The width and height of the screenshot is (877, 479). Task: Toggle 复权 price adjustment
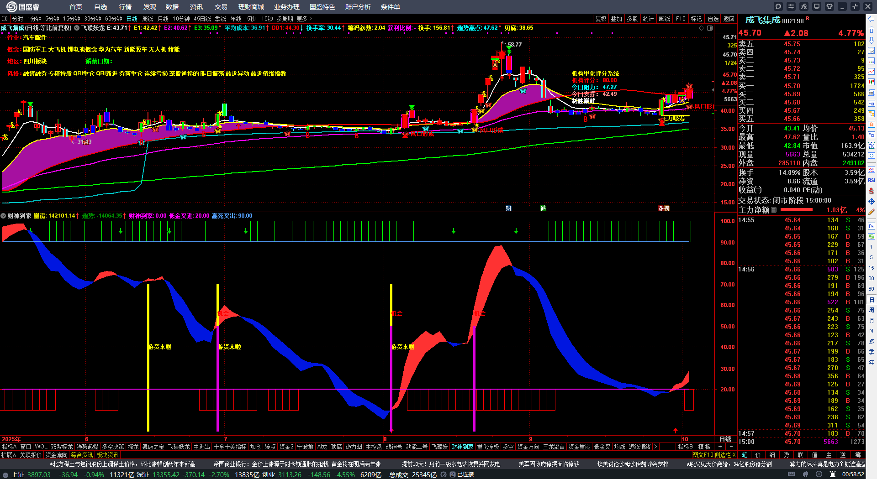(601, 19)
